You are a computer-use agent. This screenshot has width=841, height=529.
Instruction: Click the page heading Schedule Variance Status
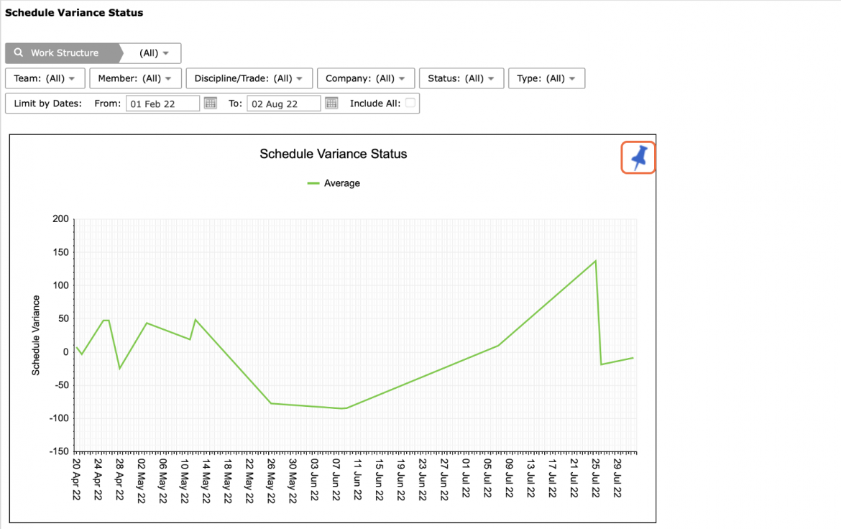[x=74, y=12]
